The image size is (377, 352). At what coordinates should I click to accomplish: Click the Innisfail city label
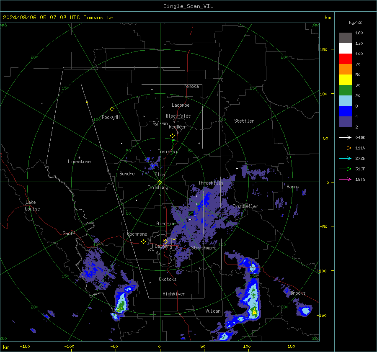169,152
